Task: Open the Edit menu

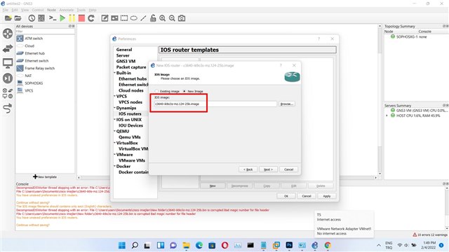Action: coord(15,10)
